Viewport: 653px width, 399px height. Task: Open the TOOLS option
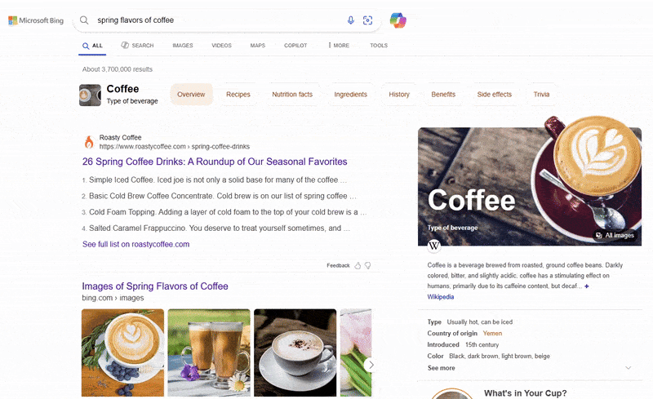coord(379,45)
